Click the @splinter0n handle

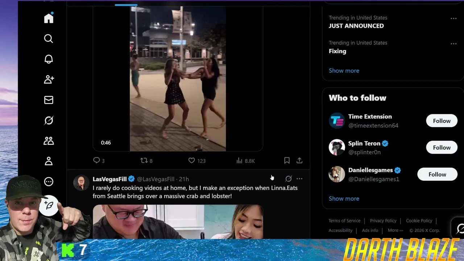click(x=364, y=152)
